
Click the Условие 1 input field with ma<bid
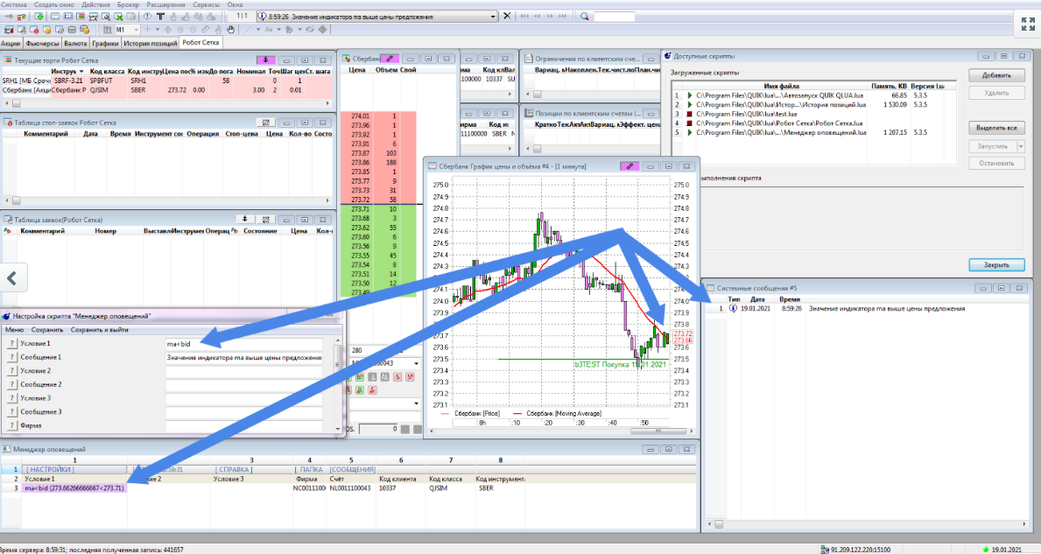[243, 344]
